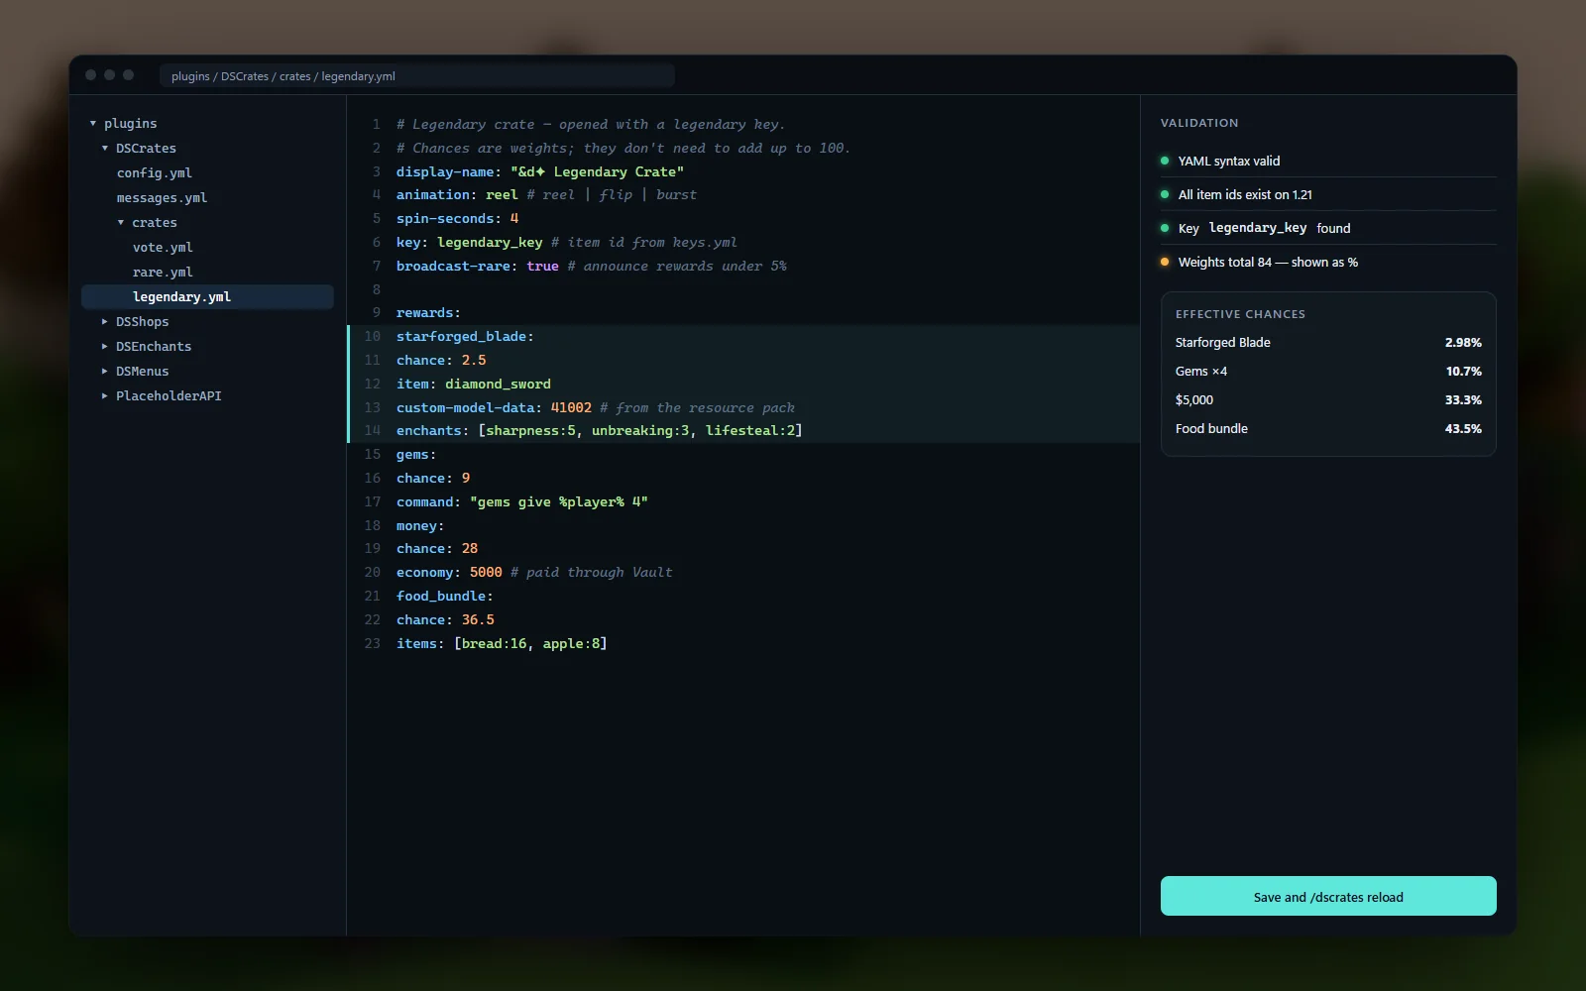The image size is (1586, 991).
Task: Click chance: 2.5 on line 11
Action: coord(441,361)
